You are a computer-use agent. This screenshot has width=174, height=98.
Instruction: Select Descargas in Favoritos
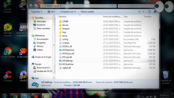40,21
